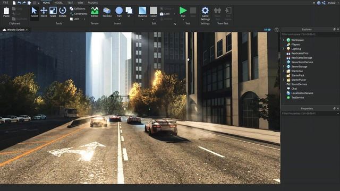
Task: Undo the last action
Action: [x=19, y=3]
